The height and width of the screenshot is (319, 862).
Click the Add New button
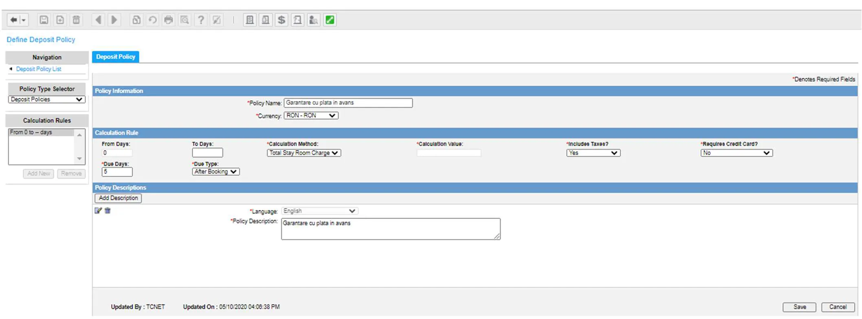(x=39, y=173)
